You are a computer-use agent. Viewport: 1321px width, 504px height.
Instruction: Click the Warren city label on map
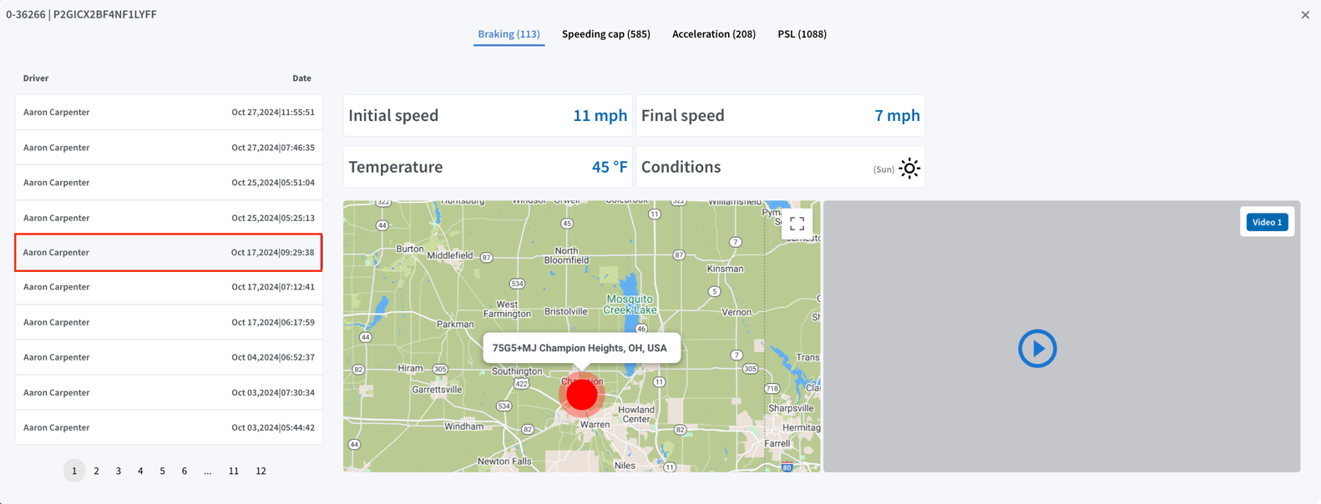595,425
